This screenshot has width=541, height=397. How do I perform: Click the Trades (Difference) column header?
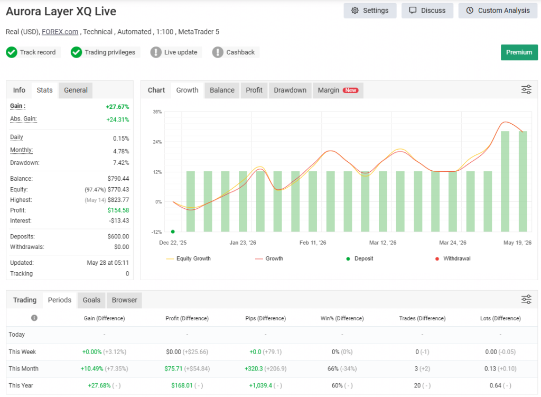pyautogui.click(x=422, y=318)
